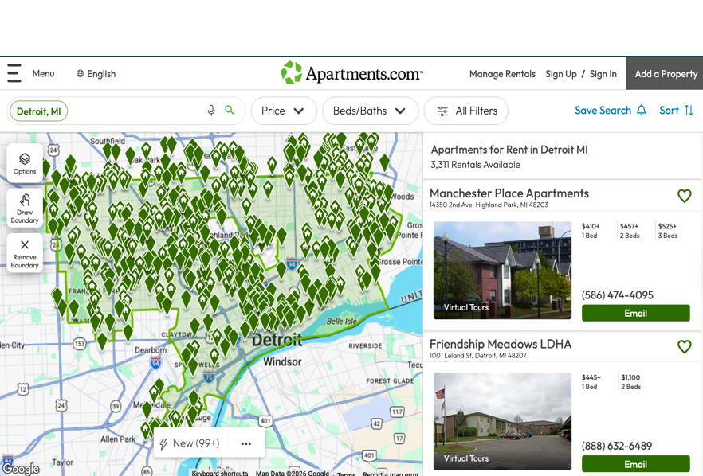Click Manchester Place Apartments photo
This screenshot has width=703, height=476.
coord(502,270)
